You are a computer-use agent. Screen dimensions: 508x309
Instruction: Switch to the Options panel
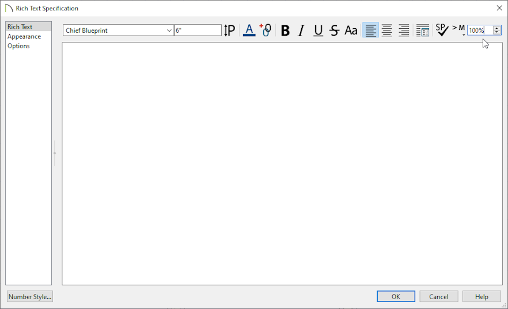pos(29,46)
